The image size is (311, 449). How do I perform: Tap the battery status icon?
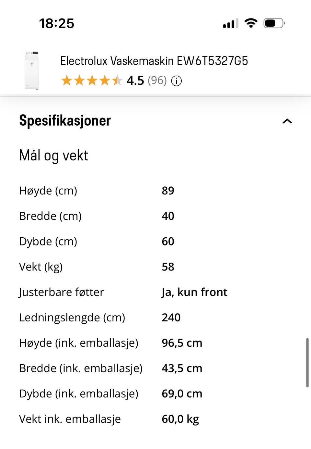274,23
